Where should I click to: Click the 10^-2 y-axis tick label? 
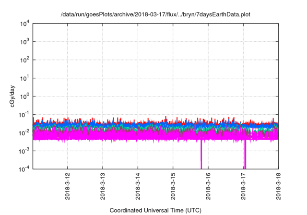[x=24, y=133]
